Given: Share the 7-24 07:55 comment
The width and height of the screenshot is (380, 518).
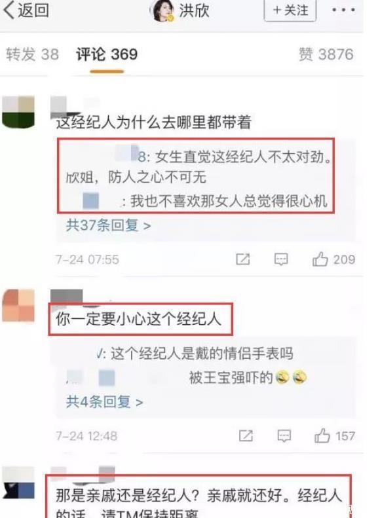Looking at the screenshot, I should tap(243, 259).
